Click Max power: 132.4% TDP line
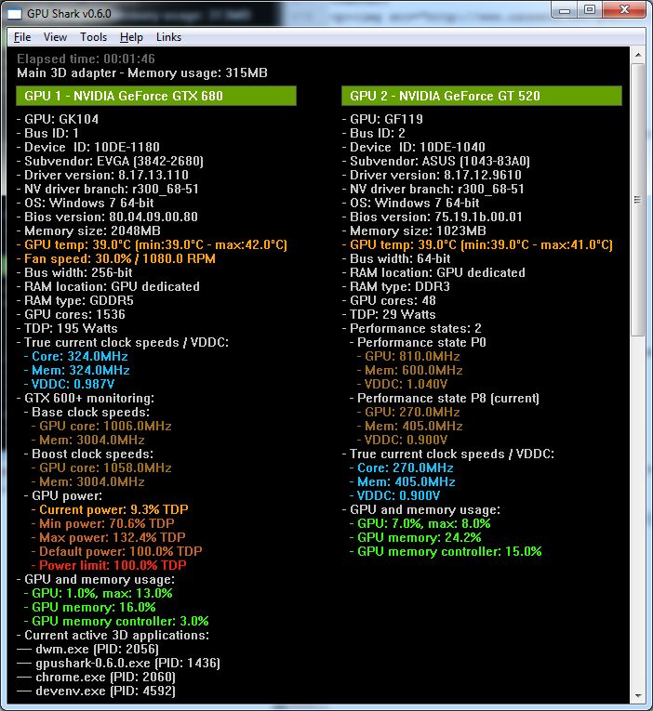The height and width of the screenshot is (711, 653). click(x=109, y=538)
